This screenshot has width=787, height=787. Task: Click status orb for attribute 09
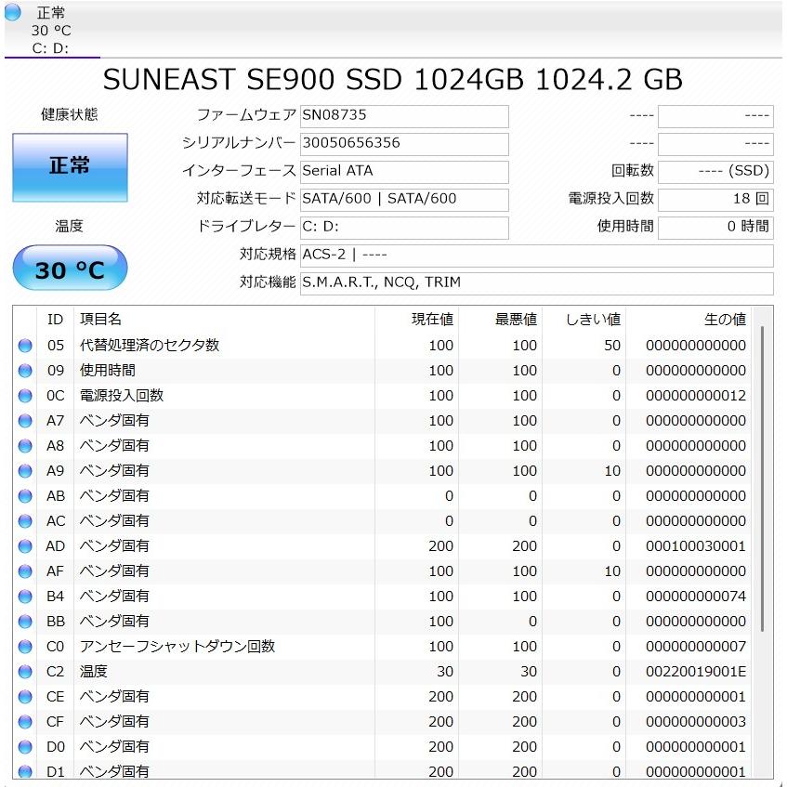[x=25, y=371]
